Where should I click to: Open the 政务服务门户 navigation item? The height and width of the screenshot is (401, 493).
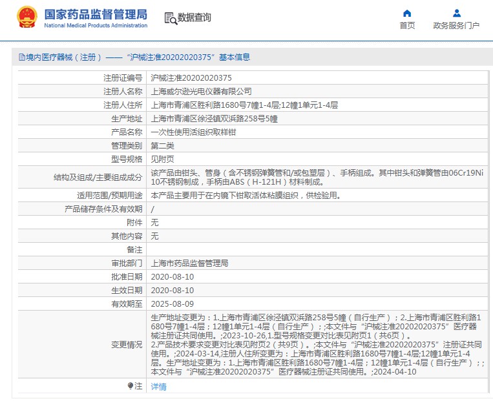tap(456, 26)
